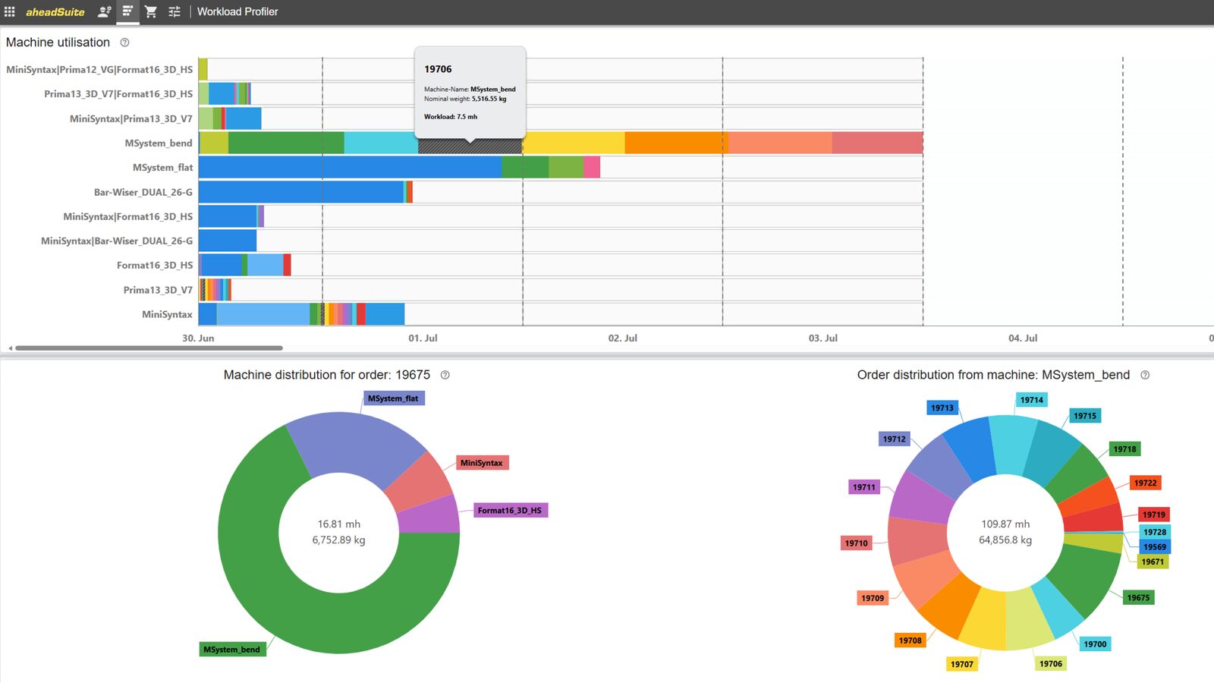Image resolution: width=1214 pixels, height=683 pixels.
Task: Select hatched order 19706 bar in MSystem_bend row
Action: [470, 143]
